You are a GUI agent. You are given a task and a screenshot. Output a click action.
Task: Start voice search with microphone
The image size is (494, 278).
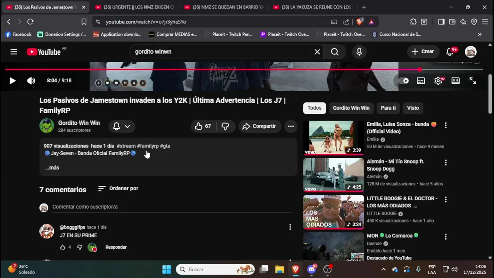[359, 52]
